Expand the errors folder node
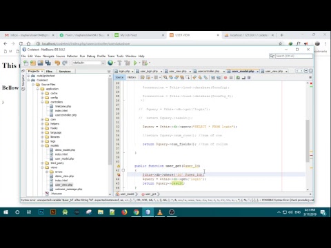331x248 pixels. pos(47,172)
